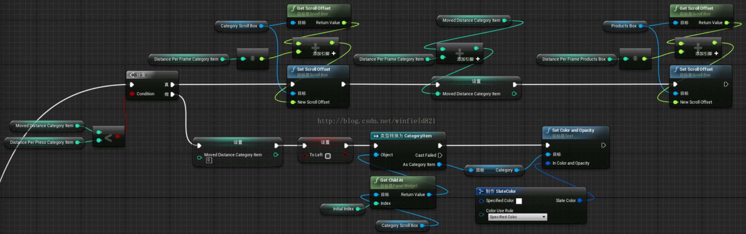Click the 假 (False) exec pin on Branch
Screen dimensions: 746x234
tap(173, 94)
